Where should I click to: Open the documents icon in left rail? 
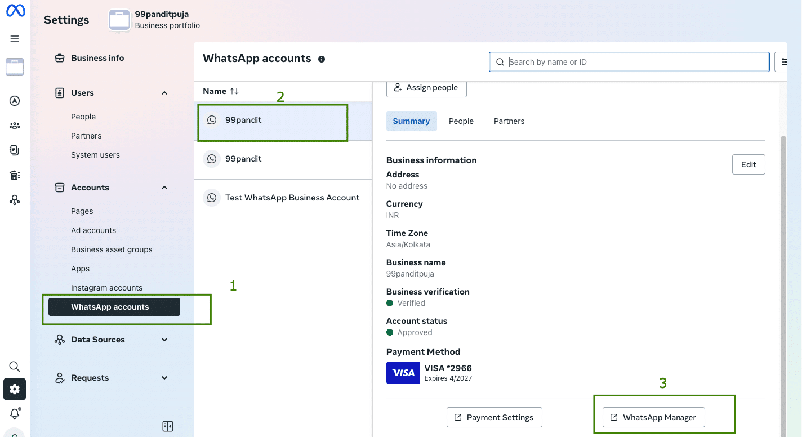[x=15, y=150]
